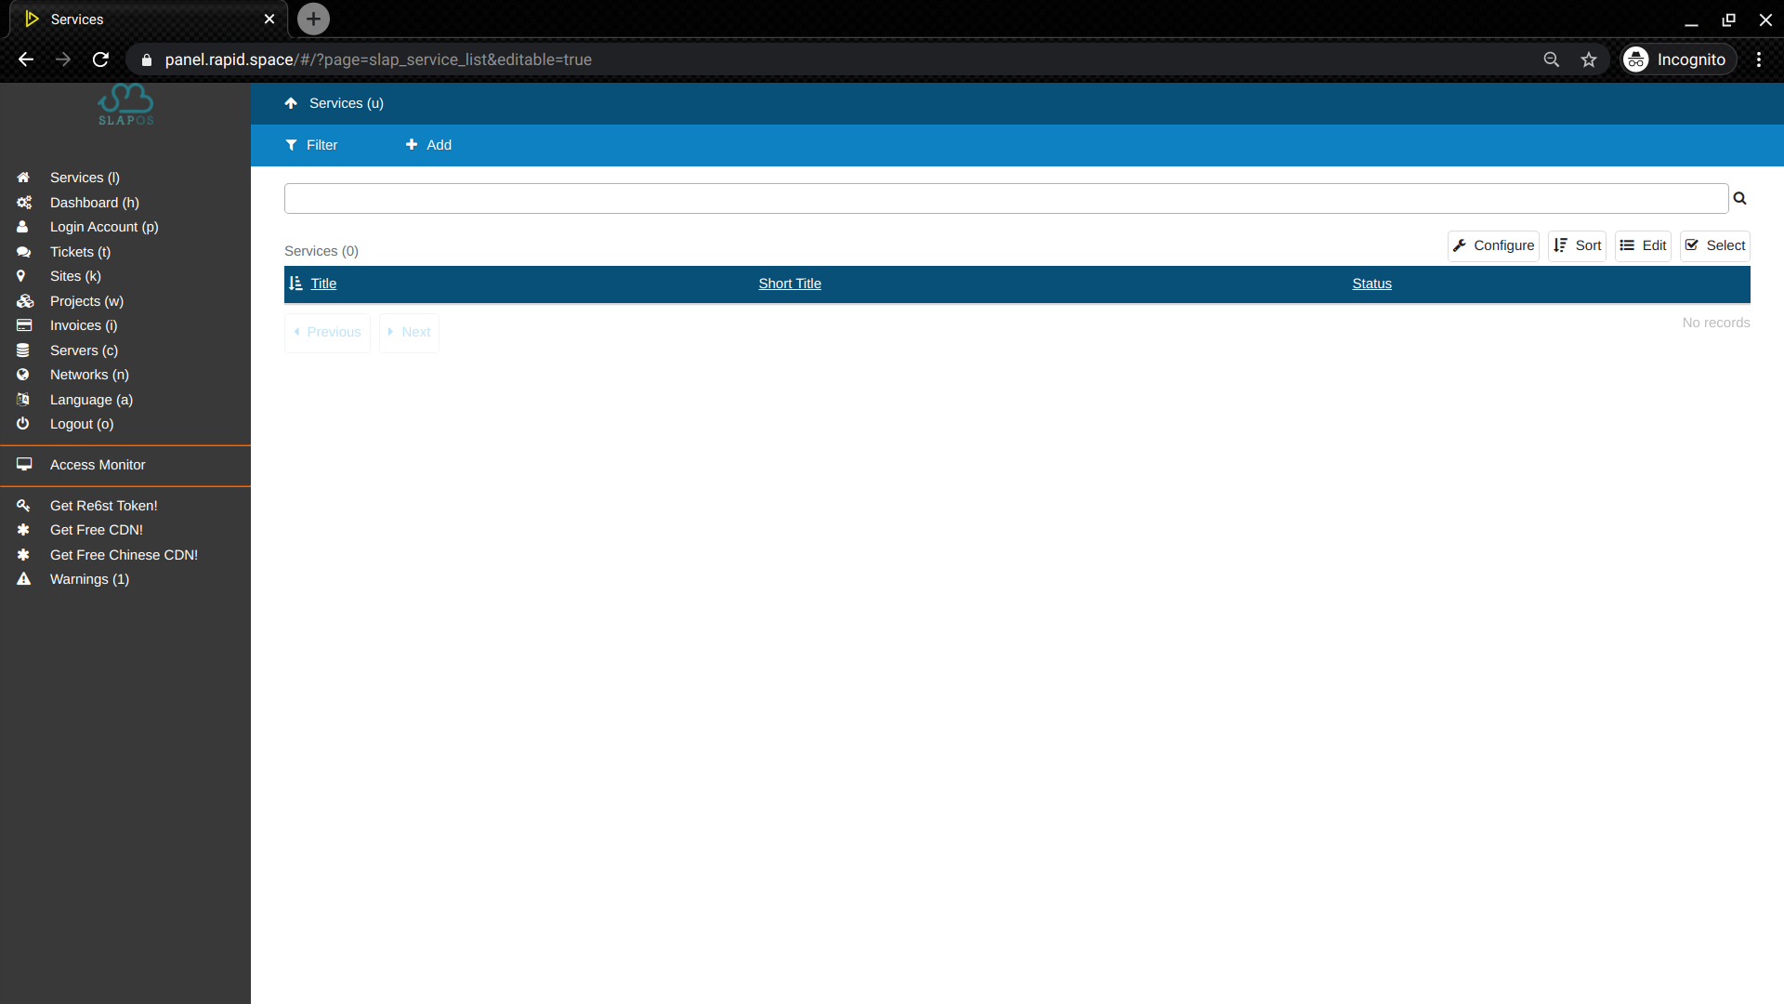1784x1004 pixels.
Task: Click Title column header to sort
Action: [x=323, y=284]
